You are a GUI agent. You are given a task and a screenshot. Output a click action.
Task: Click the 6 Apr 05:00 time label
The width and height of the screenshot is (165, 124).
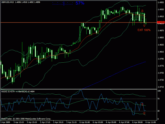pyautogui.click(x=111, y=122)
